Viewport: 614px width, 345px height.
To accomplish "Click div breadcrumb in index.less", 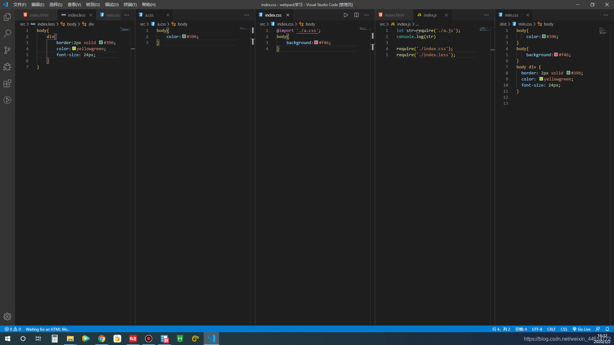I will pyautogui.click(x=91, y=24).
